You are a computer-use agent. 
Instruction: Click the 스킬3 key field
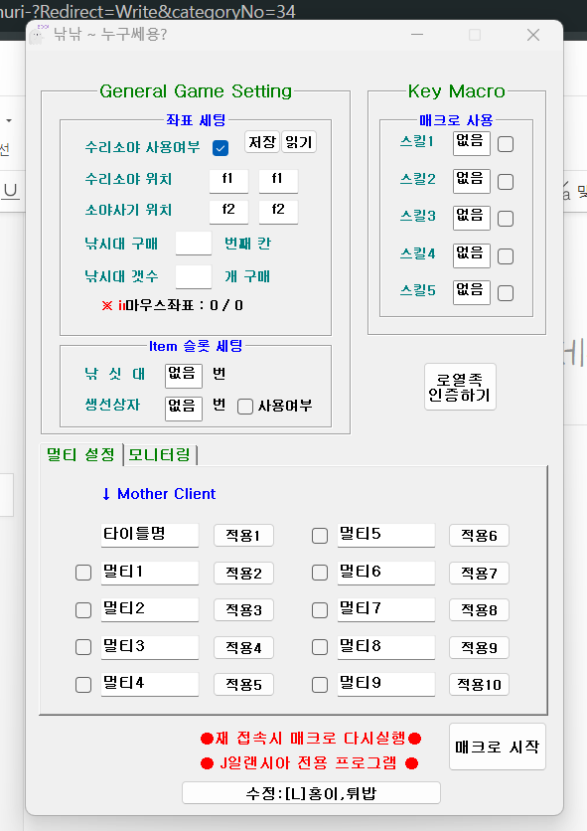pos(472,218)
